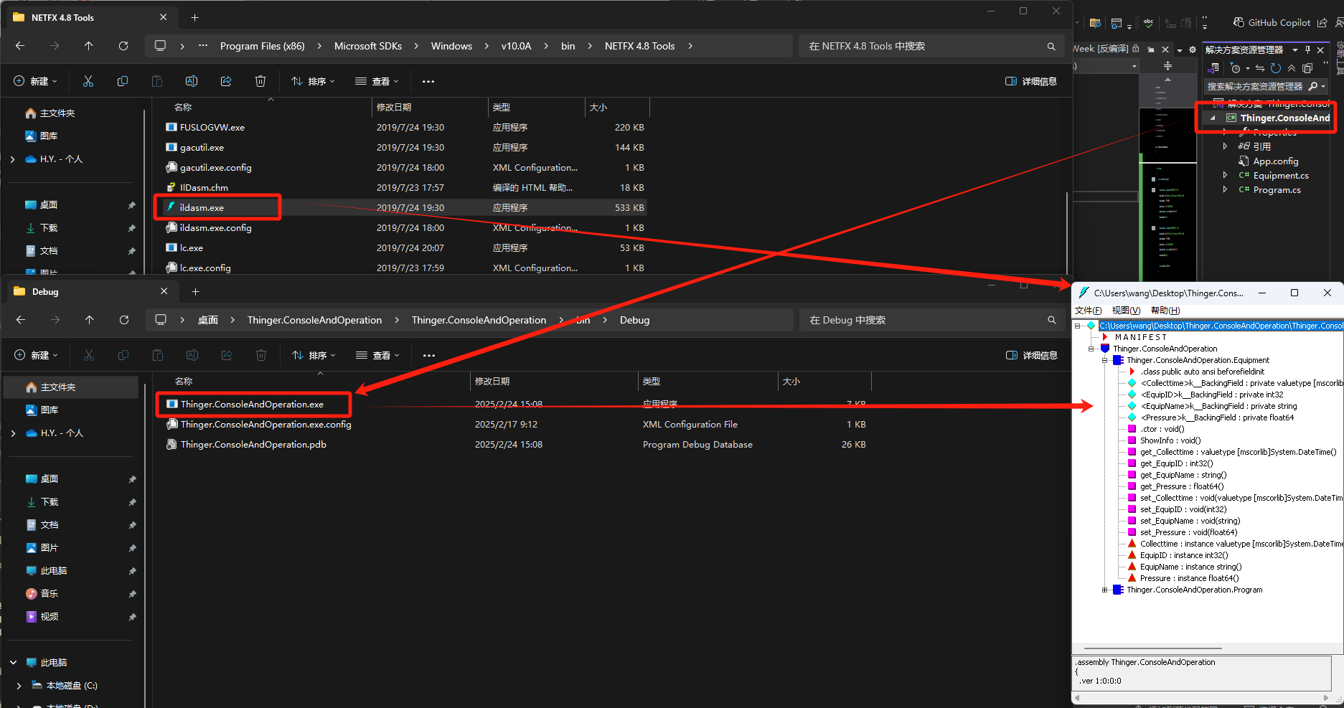Click Find in Files folder icon in Visual Studio
Viewport: 1344px width, 708px height.
(1095, 23)
